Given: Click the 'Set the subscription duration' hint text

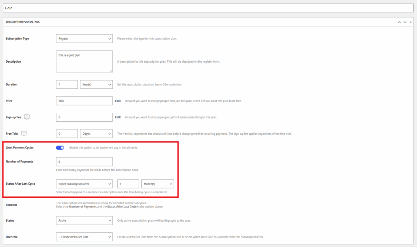Looking at the screenshot, I should 149,85.
